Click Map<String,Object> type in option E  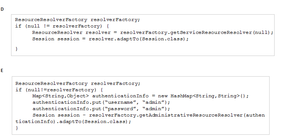[x=60, y=96]
